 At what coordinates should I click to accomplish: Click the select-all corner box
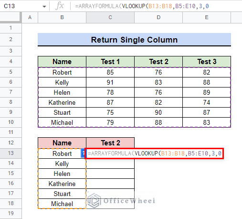tap(11, 17)
